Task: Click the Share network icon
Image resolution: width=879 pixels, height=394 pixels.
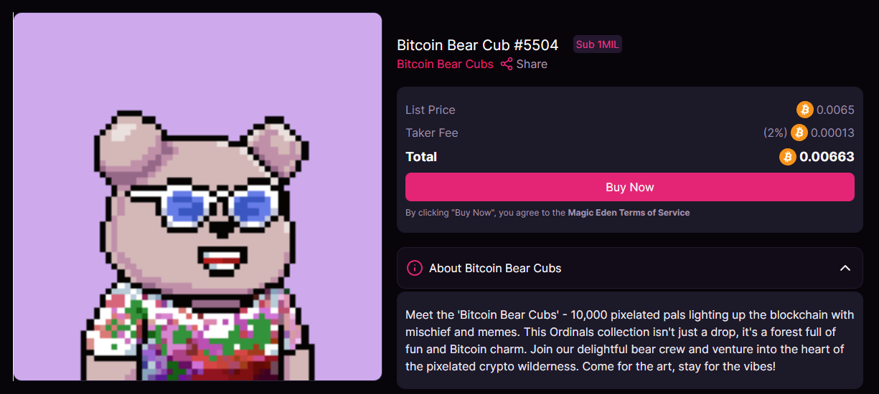Action: tap(507, 64)
